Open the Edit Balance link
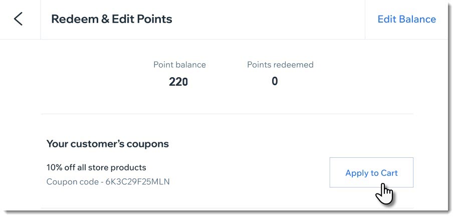This screenshot has width=455, height=218. point(406,19)
